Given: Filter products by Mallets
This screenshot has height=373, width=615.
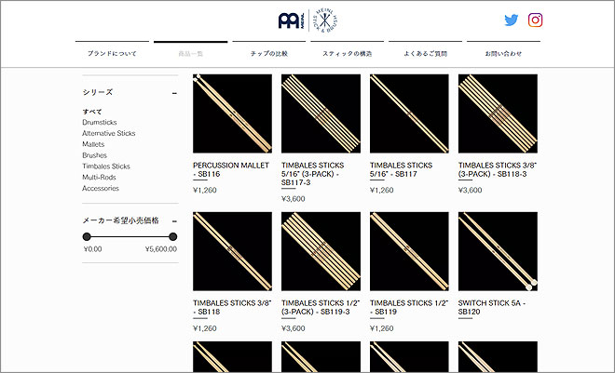Looking at the screenshot, I should click(x=93, y=144).
